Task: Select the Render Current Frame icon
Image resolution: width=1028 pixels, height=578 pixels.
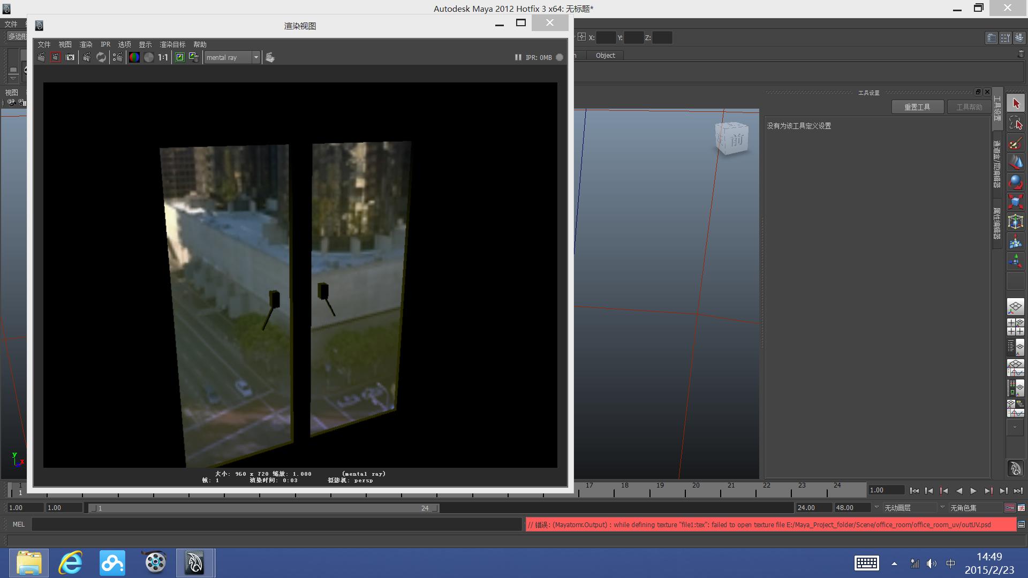Action: [x=55, y=57]
